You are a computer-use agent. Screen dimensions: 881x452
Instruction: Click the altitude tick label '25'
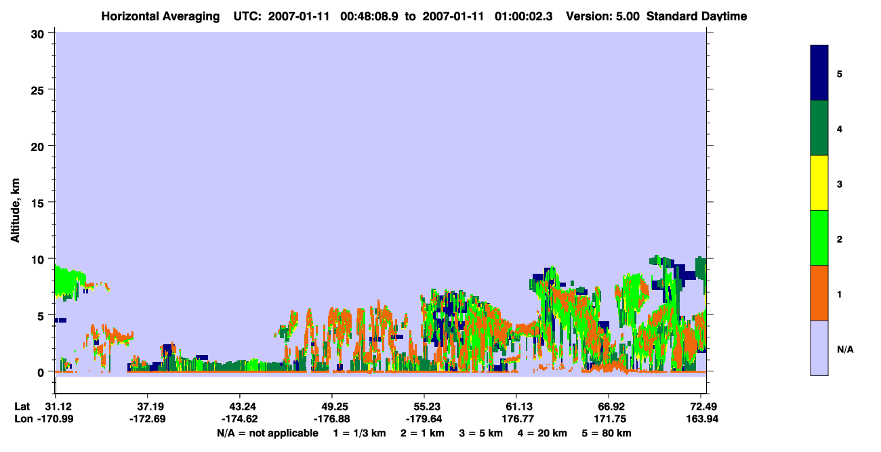pos(39,89)
